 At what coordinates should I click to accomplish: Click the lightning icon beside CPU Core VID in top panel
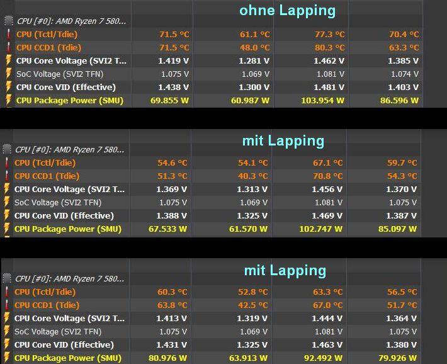[8, 87]
